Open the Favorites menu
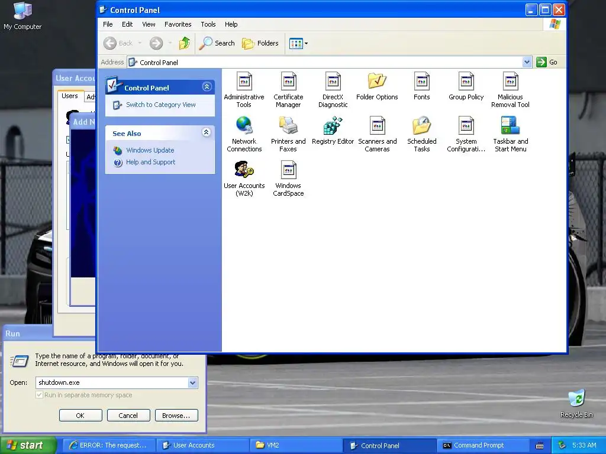Viewport: 606px width, 454px height. [178, 24]
